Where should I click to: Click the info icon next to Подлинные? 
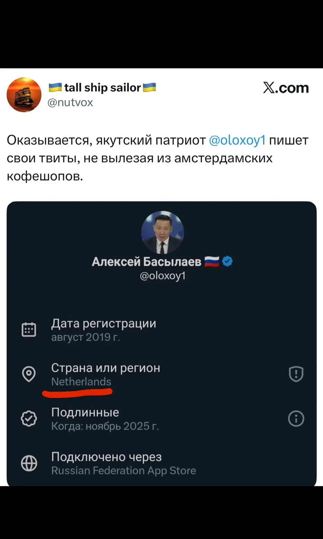[296, 419]
